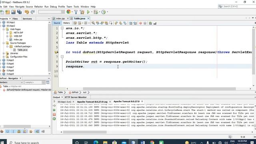
Task: Click the Profile Project icon
Action: [104, 12]
